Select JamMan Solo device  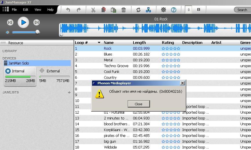coord(37,63)
